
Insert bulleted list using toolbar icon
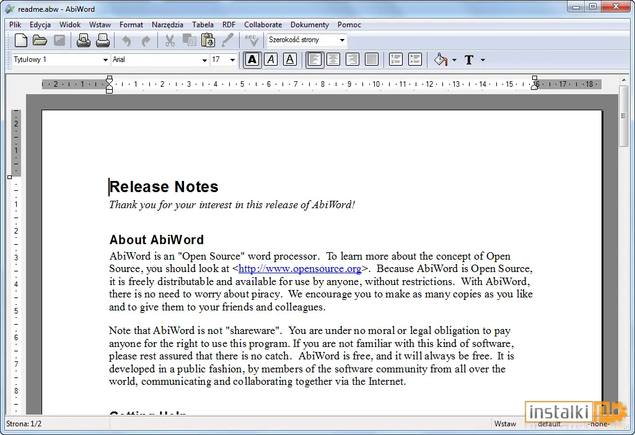(x=415, y=59)
